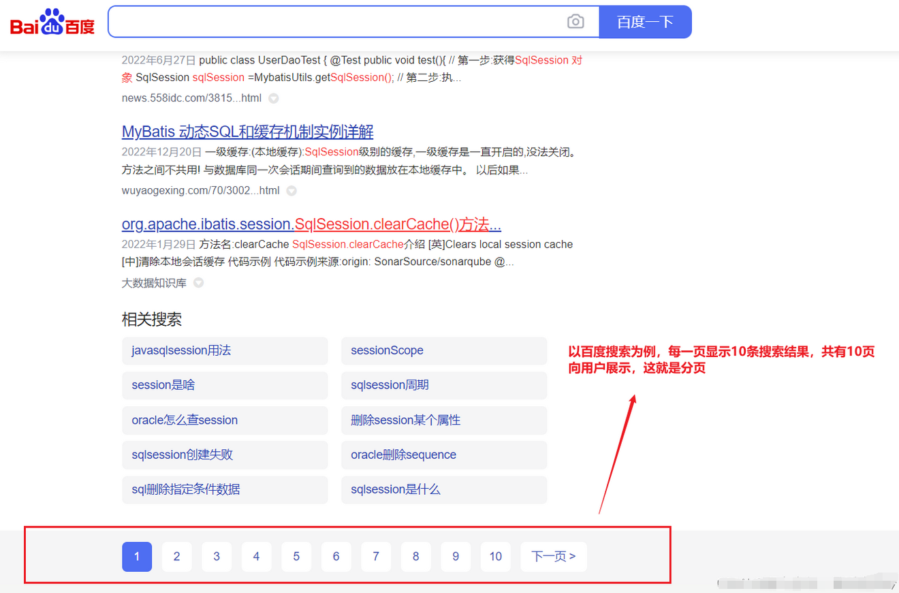The image size is (899, 593).
Task: Go to results page 10
Action: tap(495, 557)
